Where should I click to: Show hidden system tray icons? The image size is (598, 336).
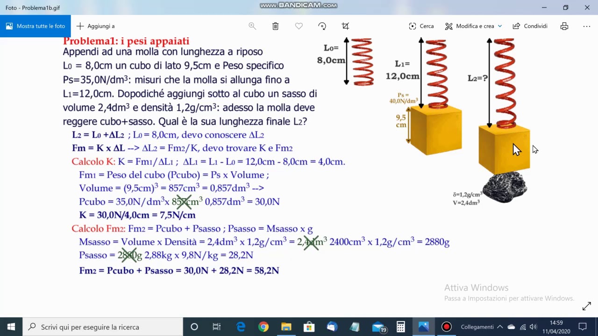500,327
